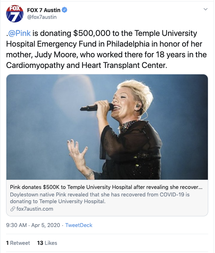View the 13 Likes list
This screenshot has width=215, height=253.
47,243
